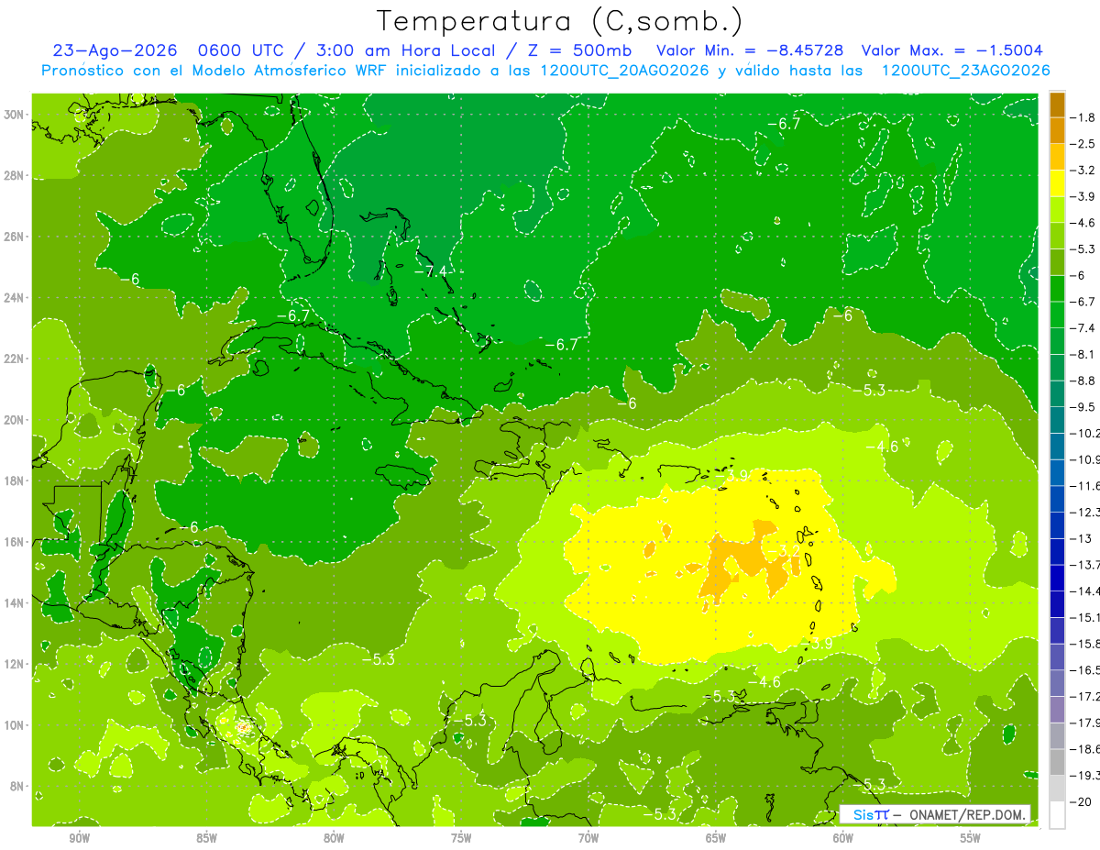Click the '65W' longitude axis label
This screenshot has width=1100, height=850.
click(x=716, y=839)
